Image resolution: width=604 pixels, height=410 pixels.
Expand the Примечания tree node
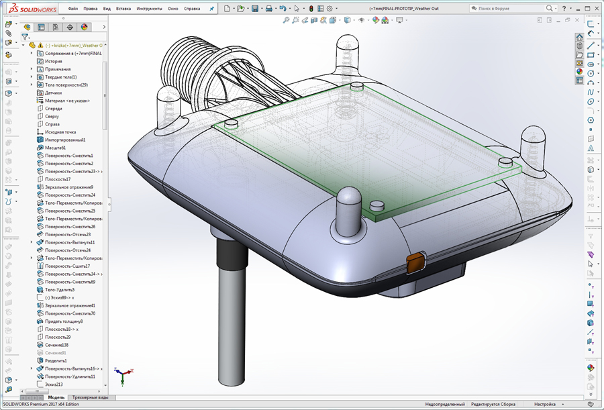(x=32, y=69)
